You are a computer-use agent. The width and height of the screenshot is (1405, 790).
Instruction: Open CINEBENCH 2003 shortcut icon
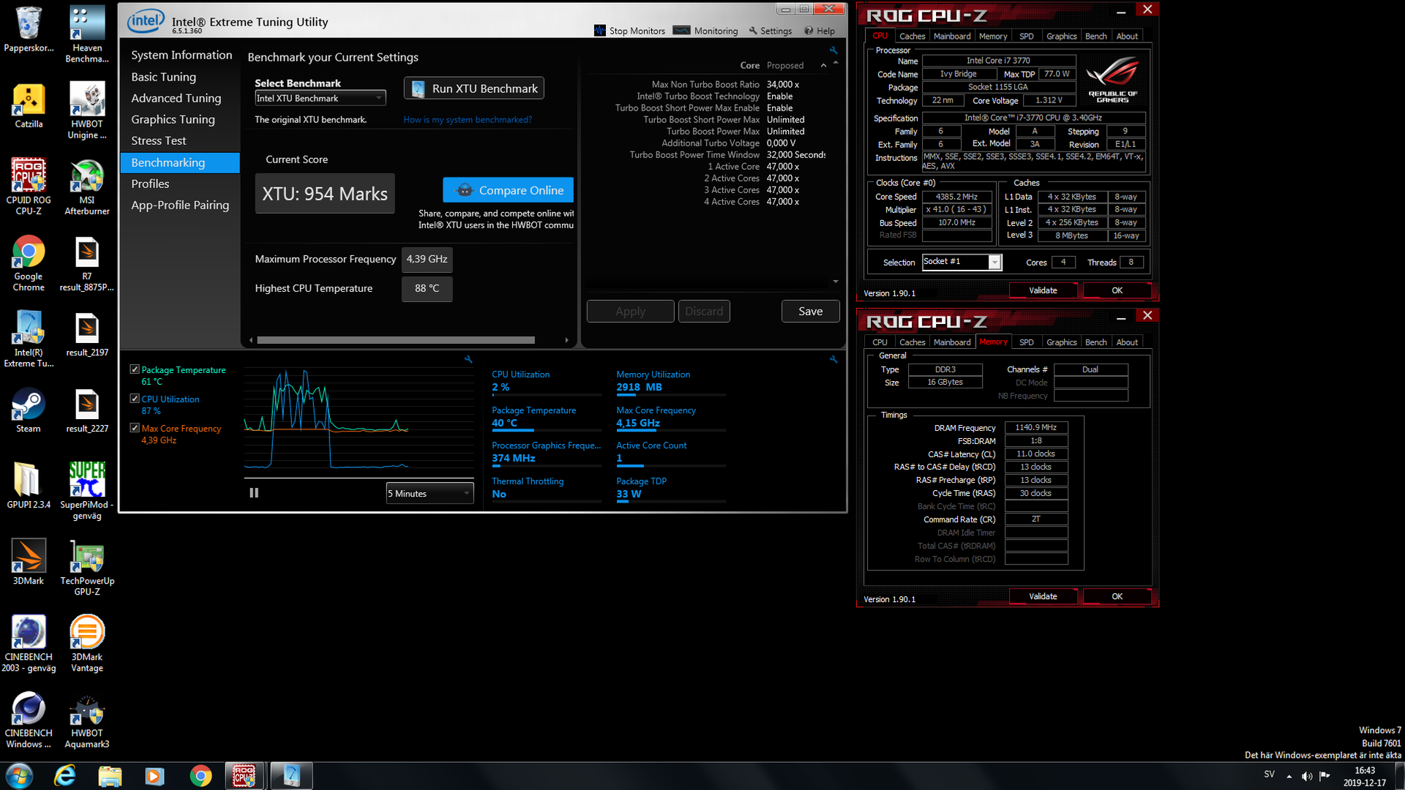(x=29, y=644)
